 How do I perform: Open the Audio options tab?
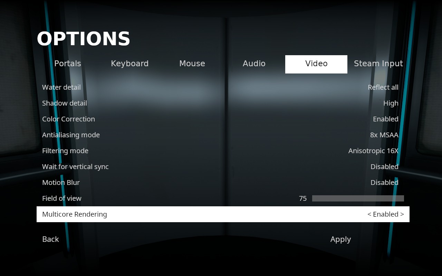point(254,63)
